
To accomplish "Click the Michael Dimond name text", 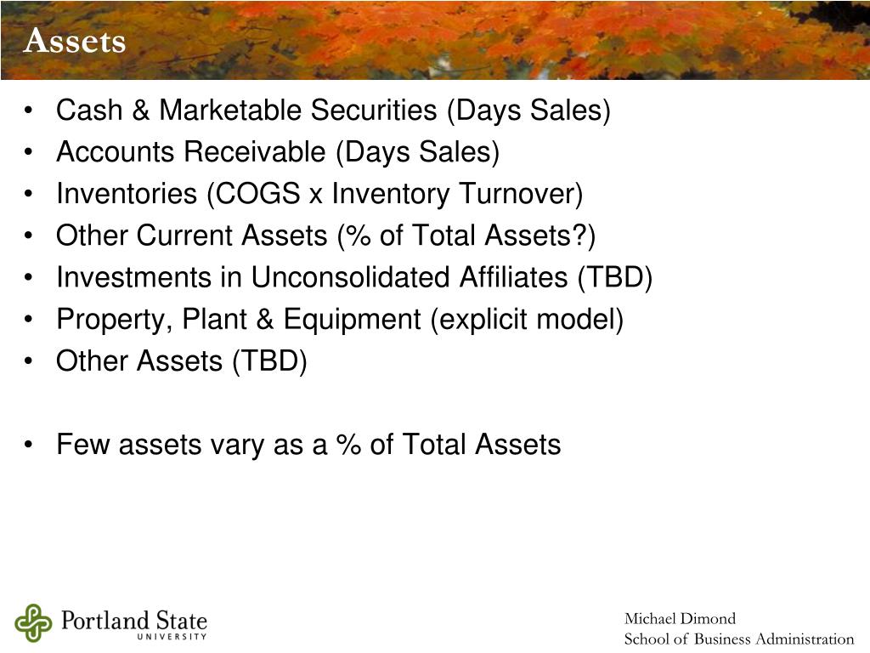I will (x=680, y=619).
